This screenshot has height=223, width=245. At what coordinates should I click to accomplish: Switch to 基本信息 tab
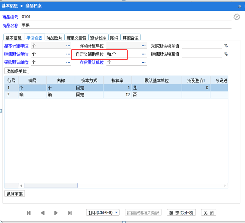coord(14,38)
